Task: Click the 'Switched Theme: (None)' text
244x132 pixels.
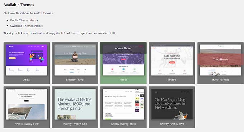Action: pos(27,26)
